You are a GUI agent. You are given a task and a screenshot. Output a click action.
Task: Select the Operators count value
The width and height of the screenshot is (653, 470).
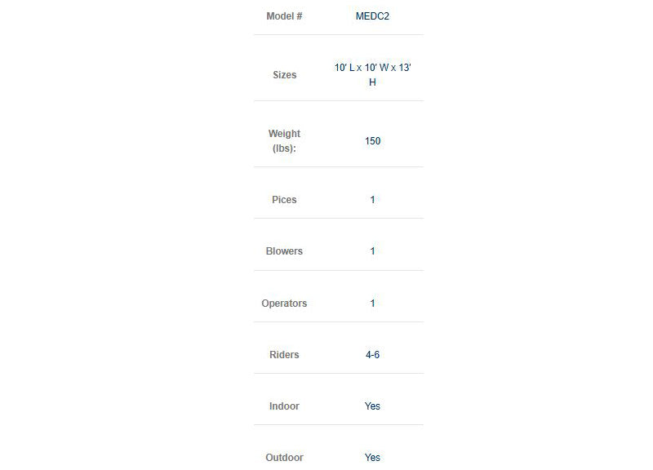372,304
